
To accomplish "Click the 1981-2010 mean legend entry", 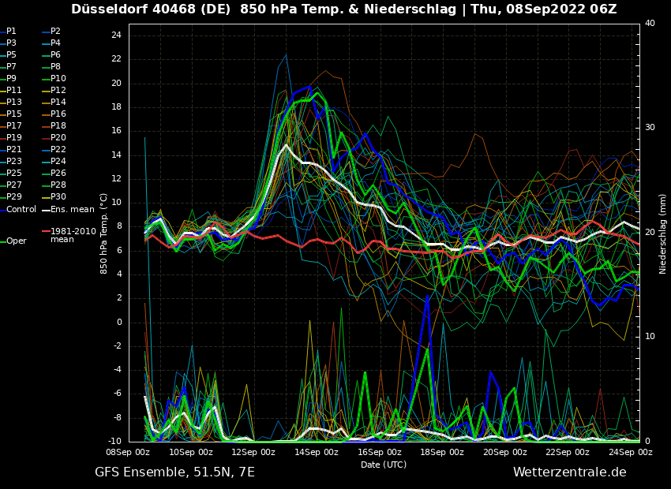I will [73, 235].
